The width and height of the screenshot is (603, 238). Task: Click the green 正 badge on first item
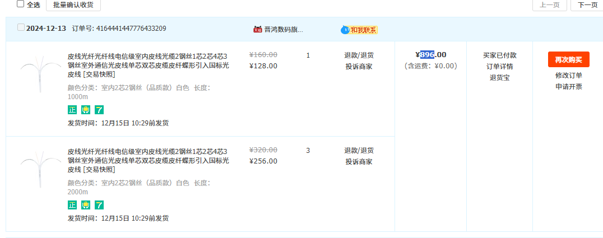(x=72, y=110)
